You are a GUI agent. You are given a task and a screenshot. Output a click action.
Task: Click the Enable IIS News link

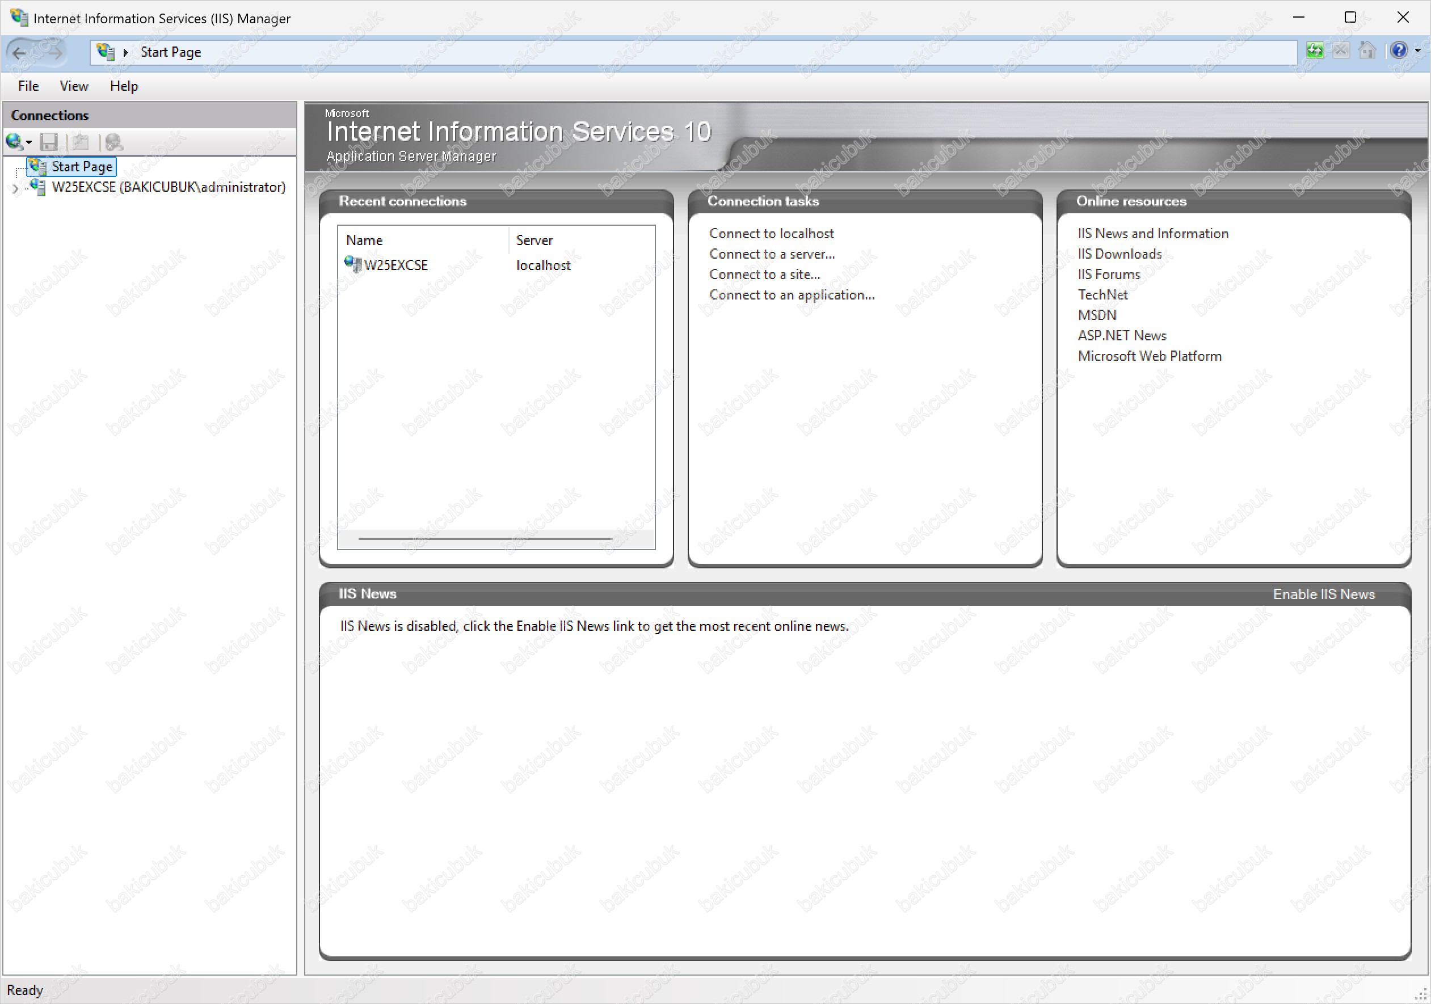(1324, 594)
